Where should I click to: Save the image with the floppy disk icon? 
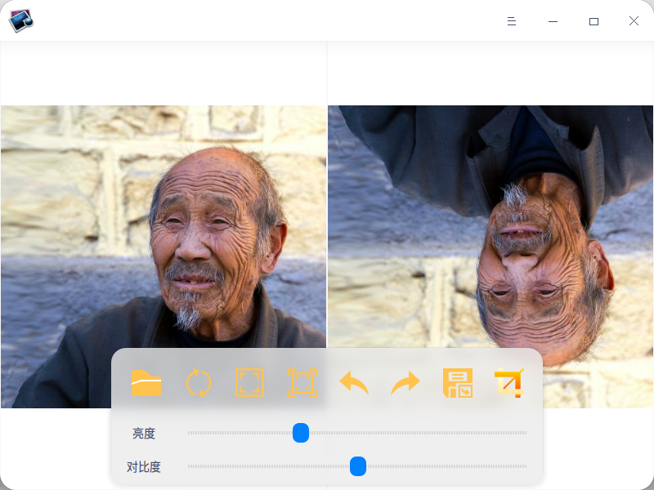click(x=458, y=383)
